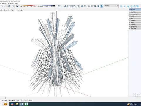Select Wireframe face style
Image resolution: width=141 pixels, height=106 pixels.
click(89, 6)
